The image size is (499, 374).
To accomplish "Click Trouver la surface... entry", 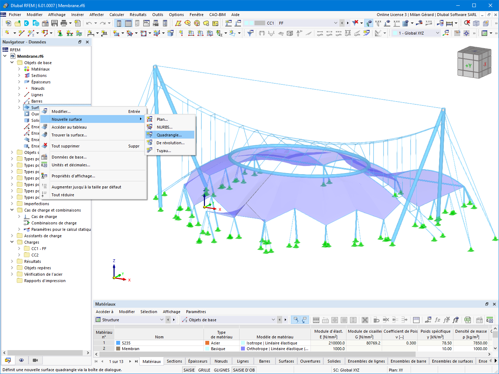I will pyautogui.click(x=93, y=135).
